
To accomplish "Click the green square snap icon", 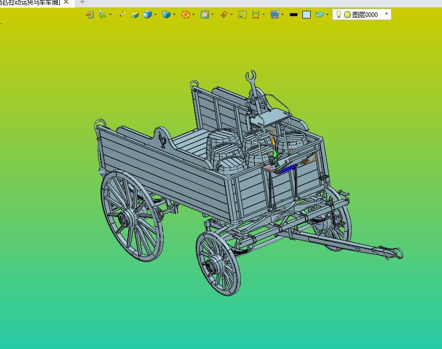I will 243,14.
